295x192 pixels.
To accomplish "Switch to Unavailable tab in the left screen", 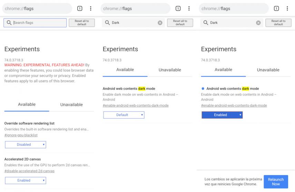I will click(x=71, y=105).
